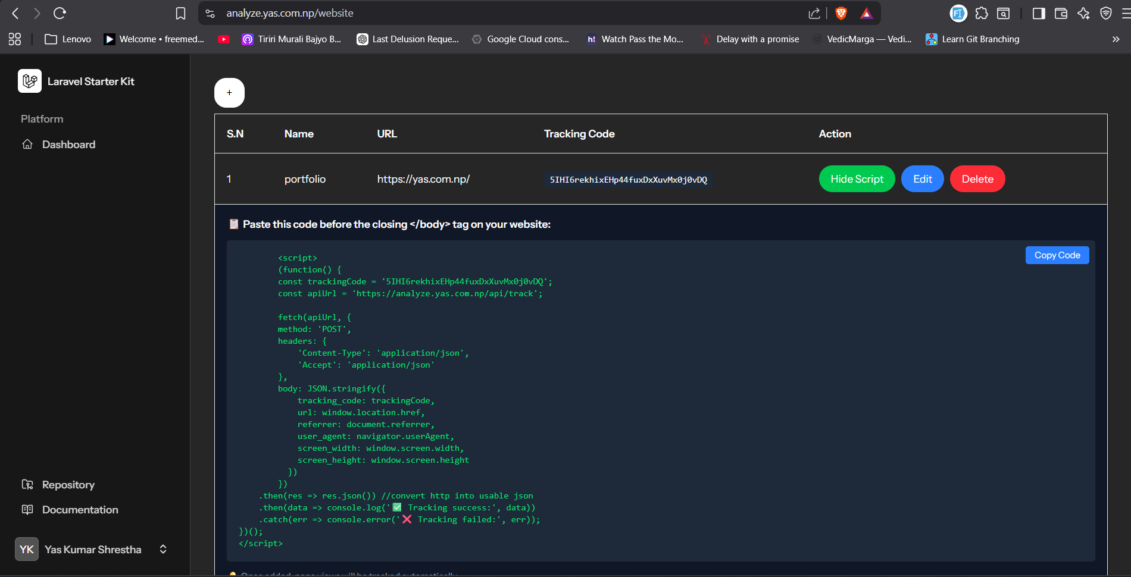The width and height of the screenshot is (1131, 577).
Task: Click the Brave Shields lion icon
Action: 841,12
